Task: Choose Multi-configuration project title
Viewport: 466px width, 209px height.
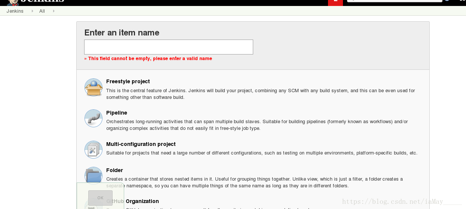Action: tap(141, 144)
